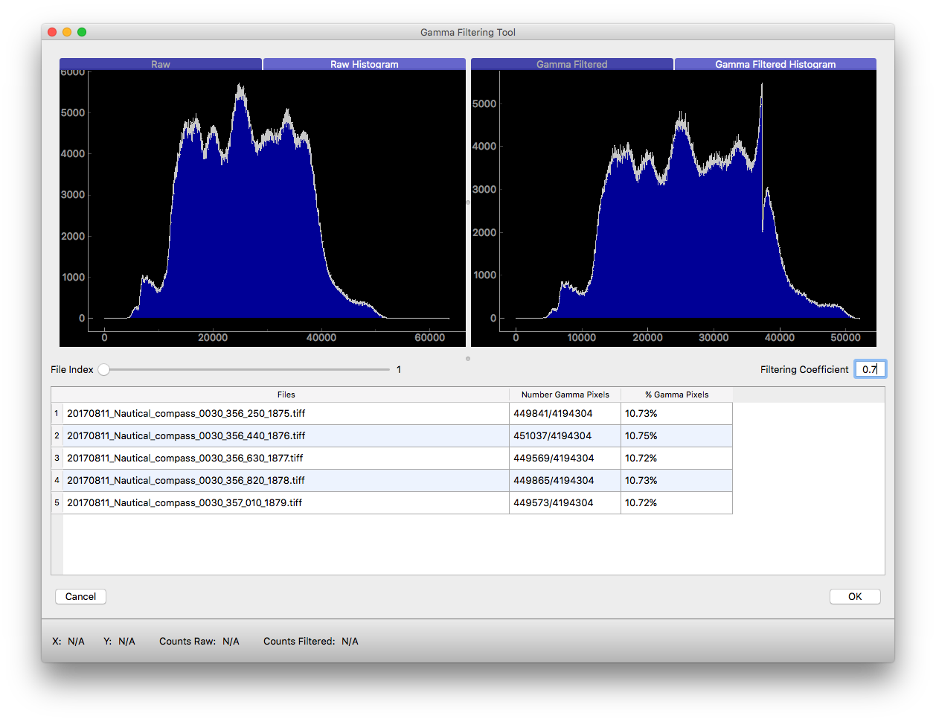Select row number 4 header
The height and width of the screenshot is (722, 936).
pos(57,480)
